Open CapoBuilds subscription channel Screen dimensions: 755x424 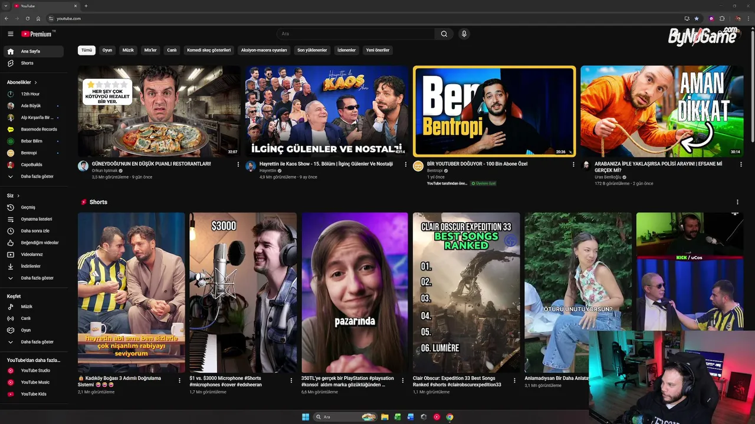pyautogui.click(x=33, y=165)
